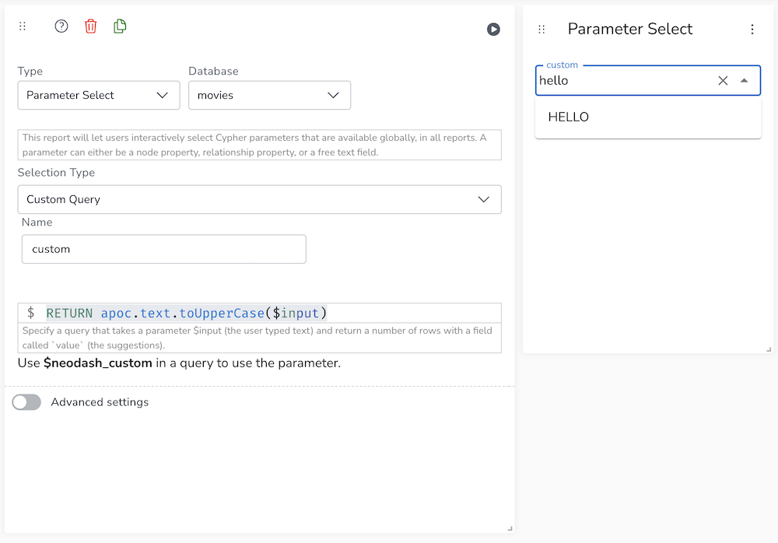The image size is (778, 543).
Task: Run the report with the play button
Action: [493, 30]
